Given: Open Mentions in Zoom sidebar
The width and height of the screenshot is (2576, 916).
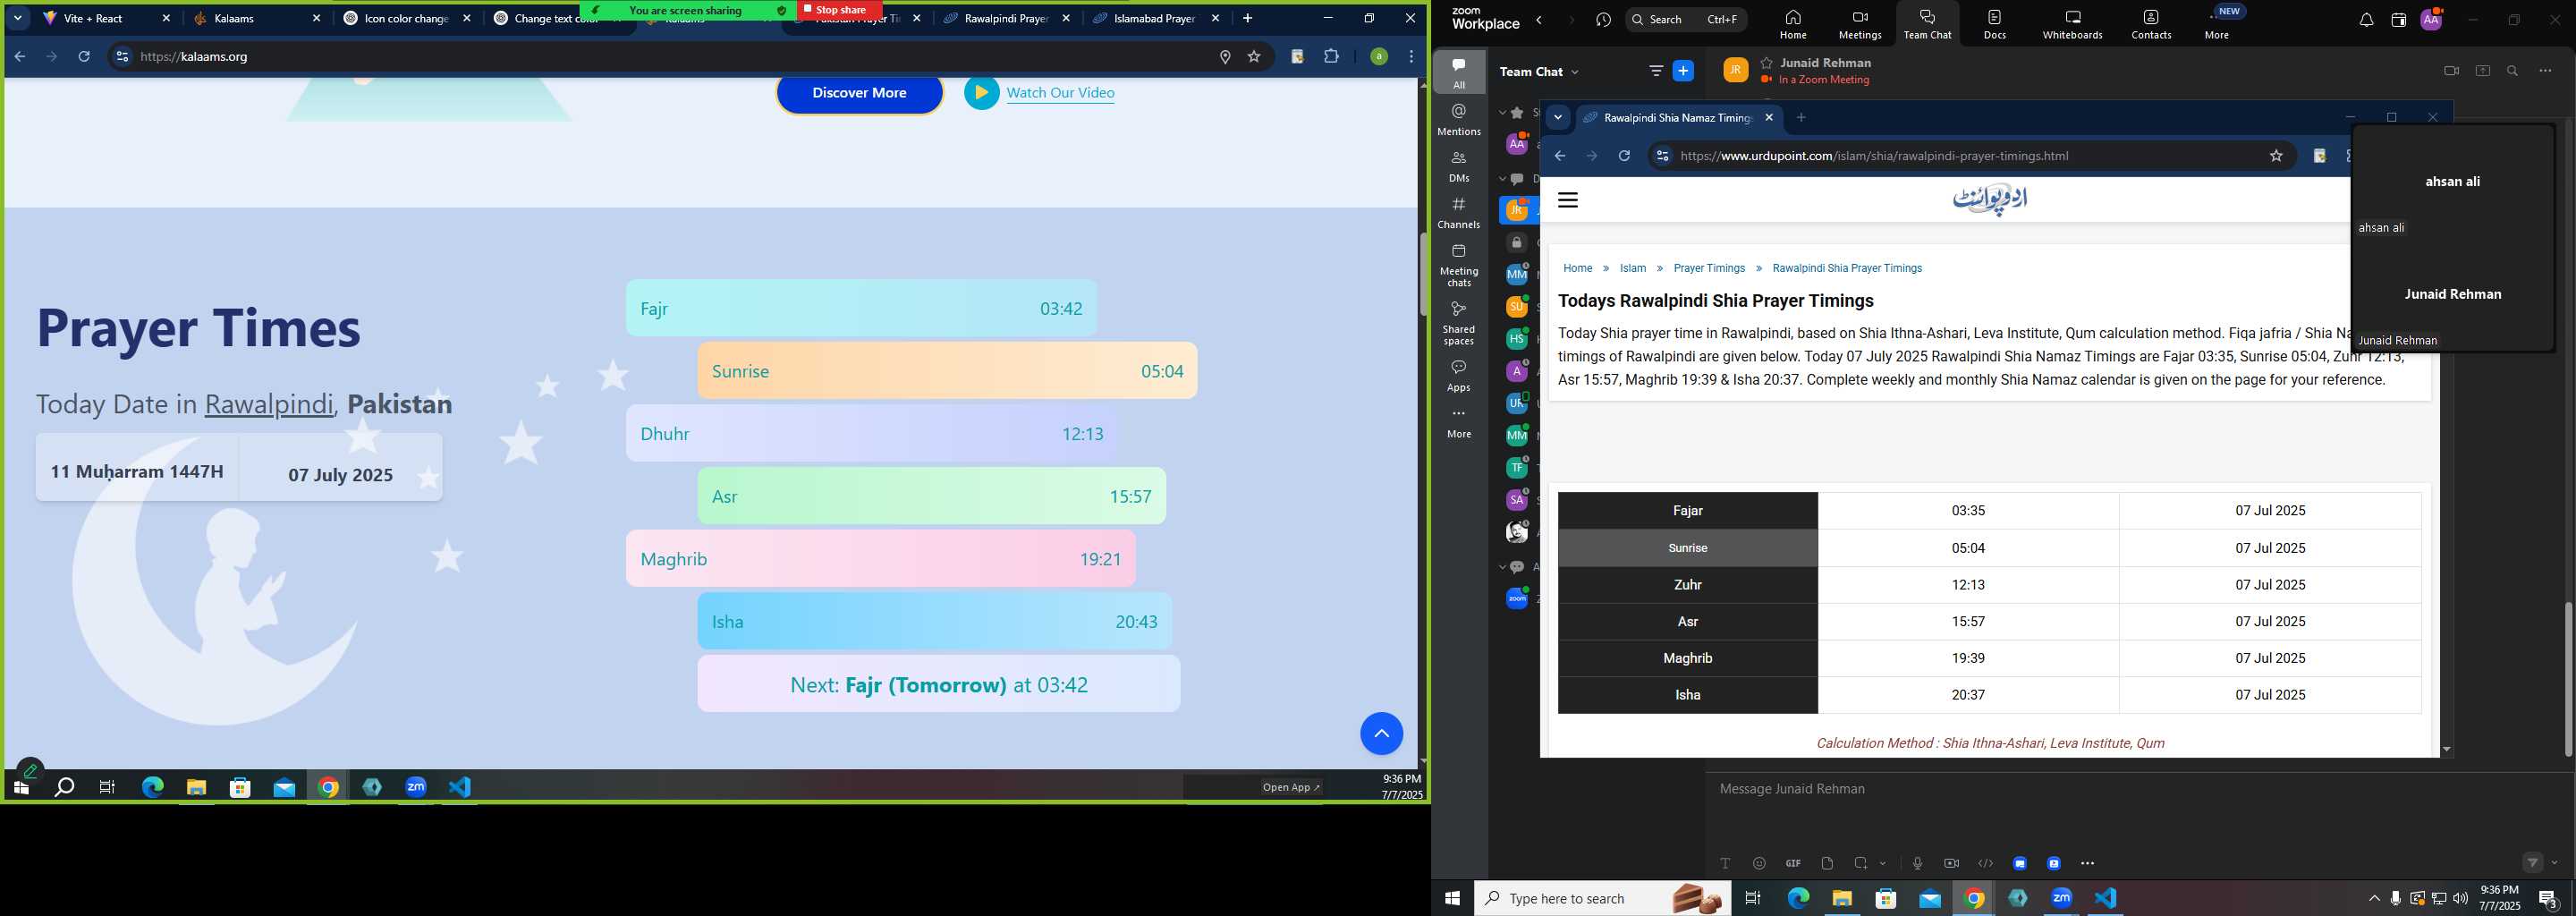Looking at the screenshot, I should [1459, 119].
